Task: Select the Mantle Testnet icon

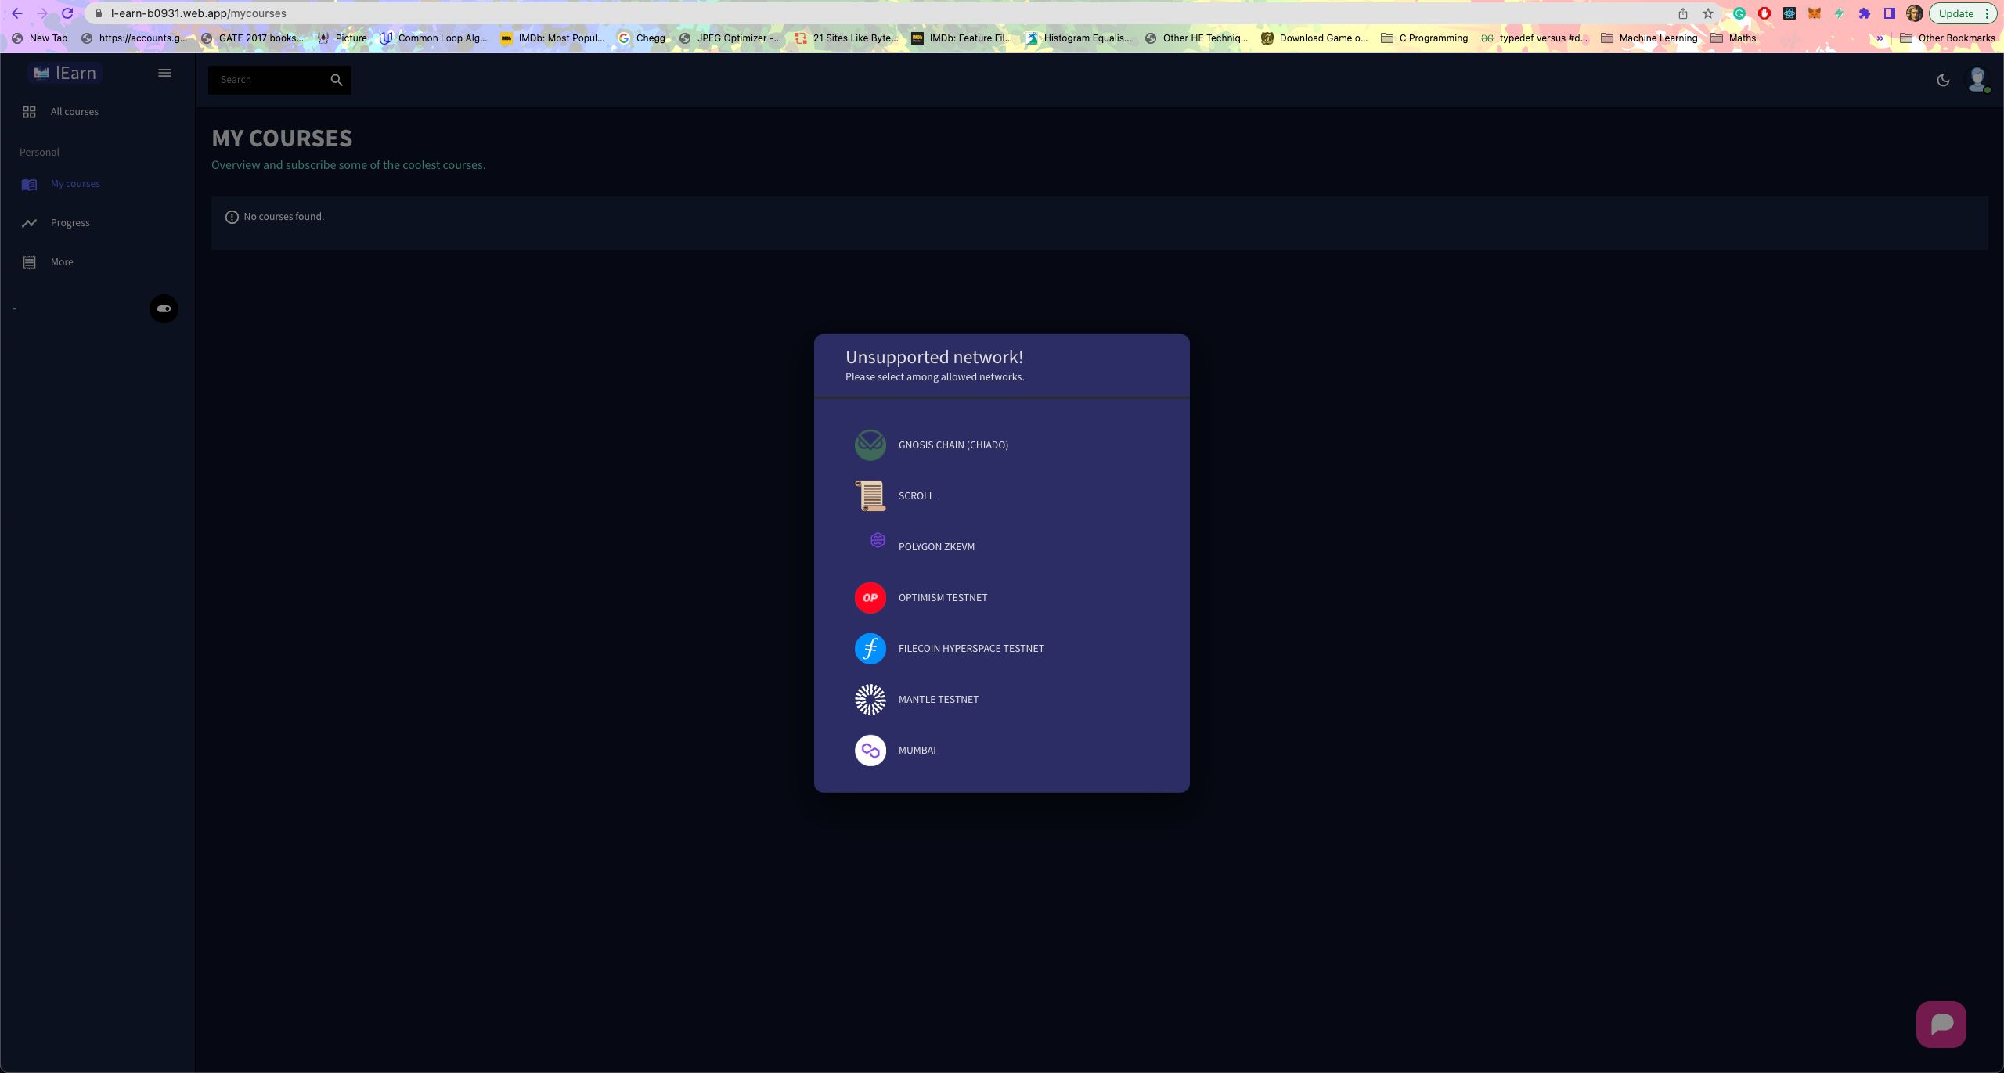Action: [x=870, y=699]
